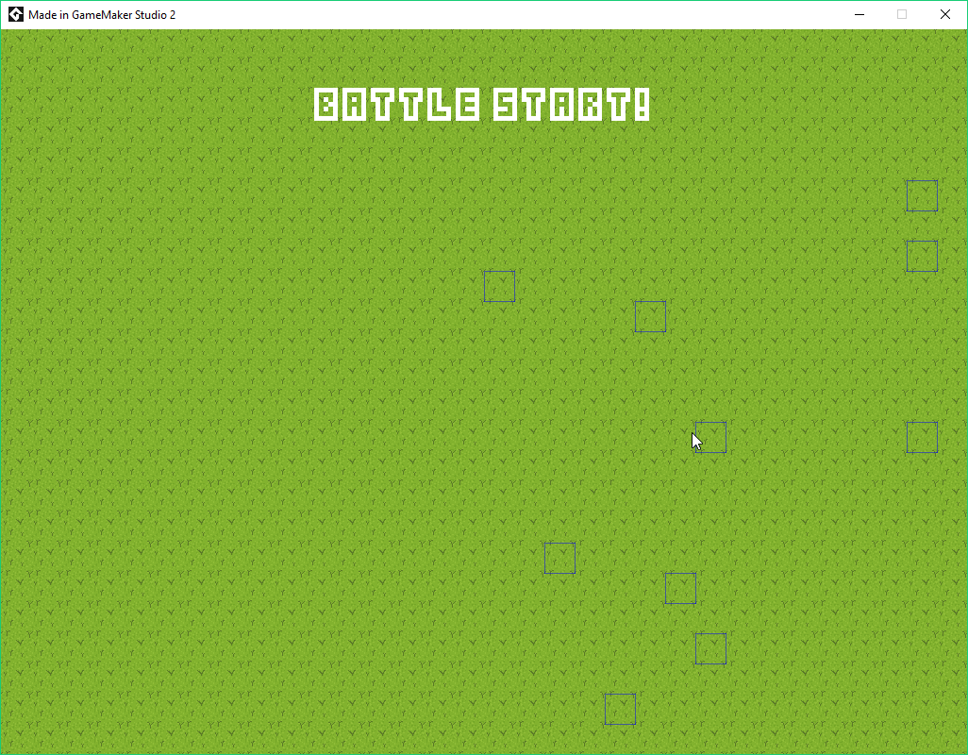Click the BATTLE START! banner text
Image resolution: width=968 pixels, height=755 pixels.
tap(481, 105)
